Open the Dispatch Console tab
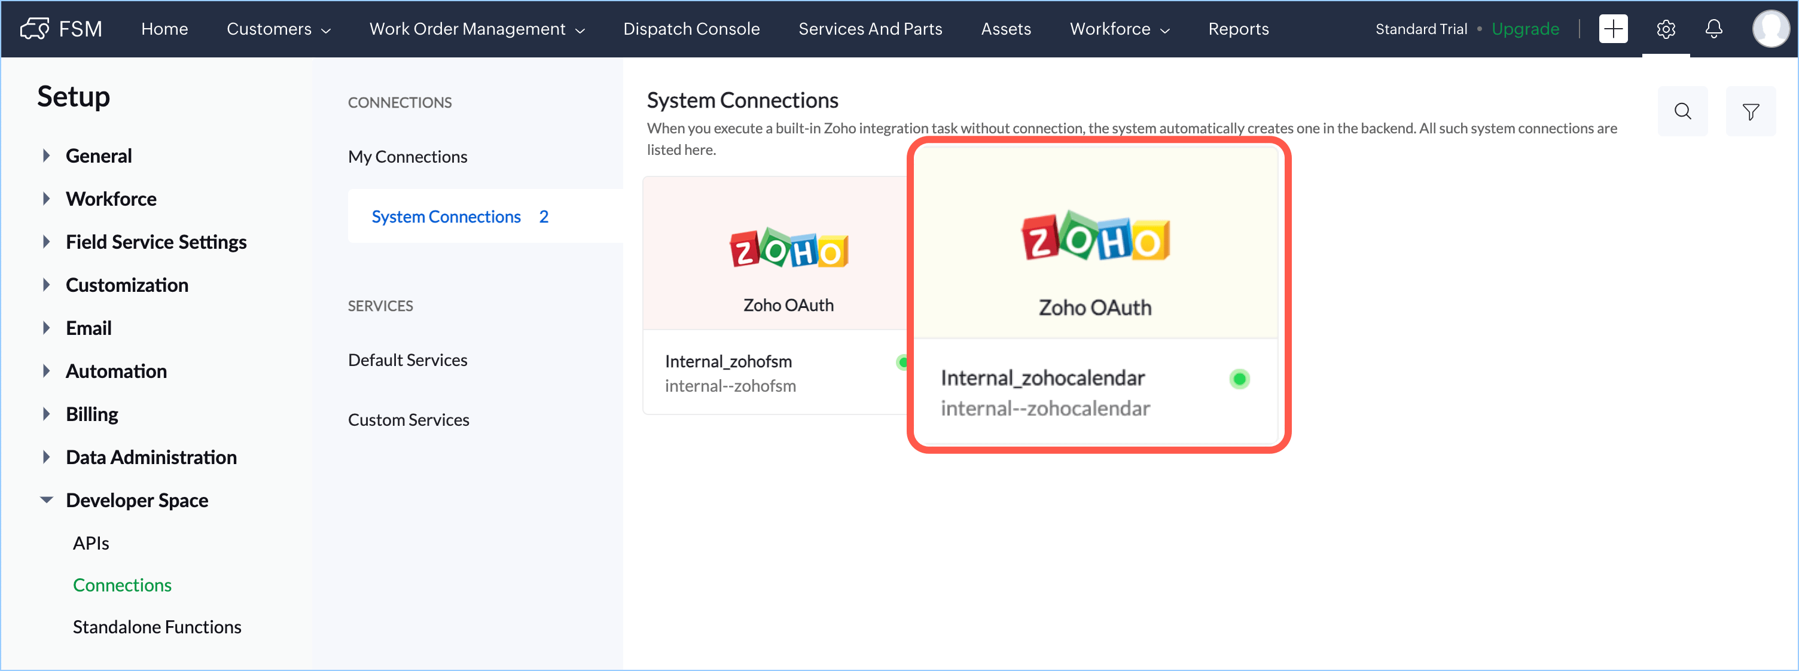Screen dimensions: 1799x671 coord(691,29)
